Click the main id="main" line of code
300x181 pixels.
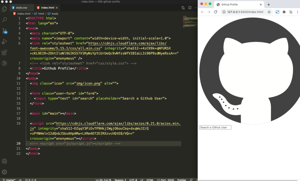click(53, 113)
